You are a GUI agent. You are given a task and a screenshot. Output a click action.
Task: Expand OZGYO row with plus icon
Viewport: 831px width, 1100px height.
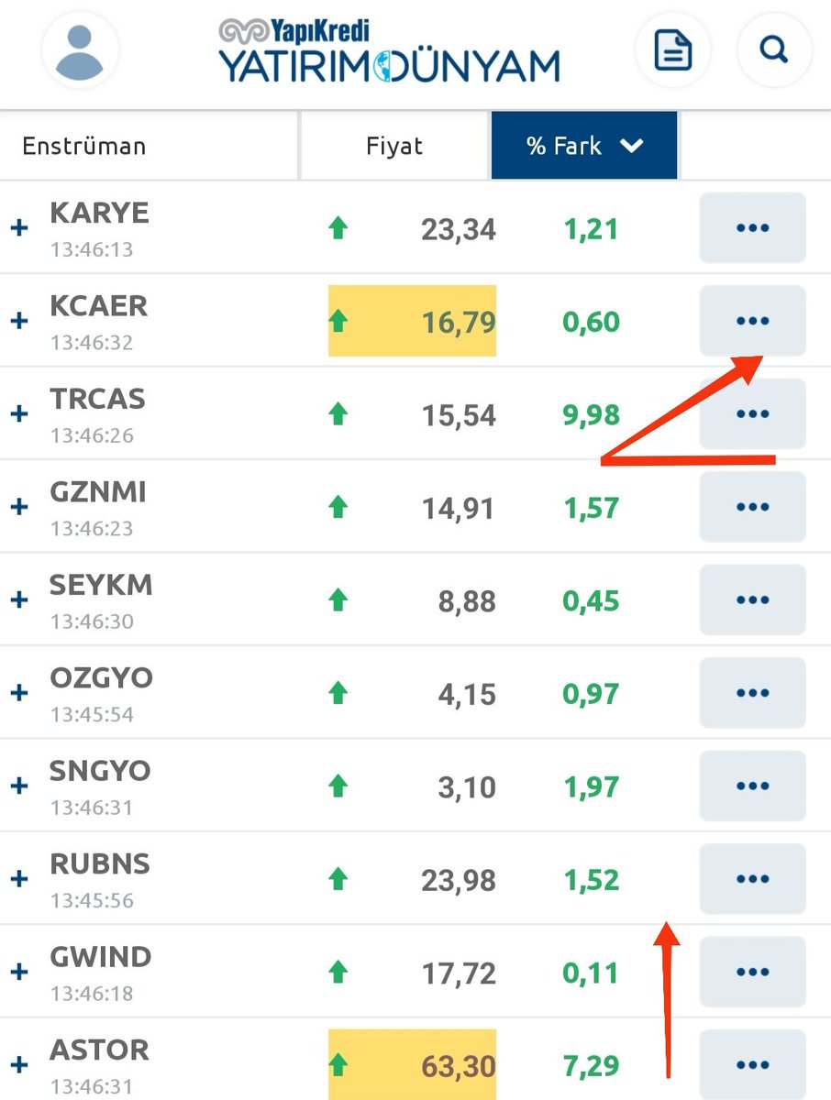point(19,693)
